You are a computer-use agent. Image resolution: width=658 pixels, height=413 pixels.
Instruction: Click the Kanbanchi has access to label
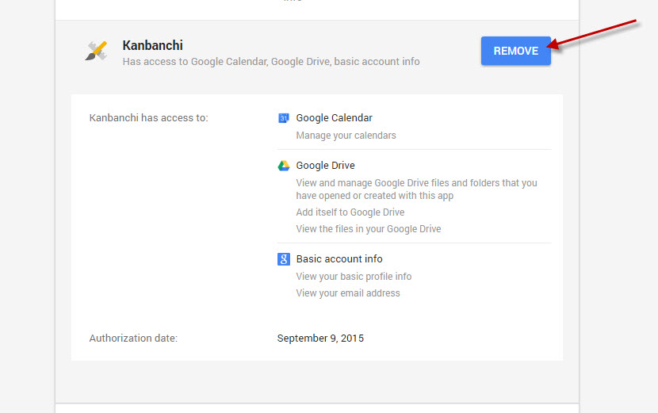tap(148, 118)
